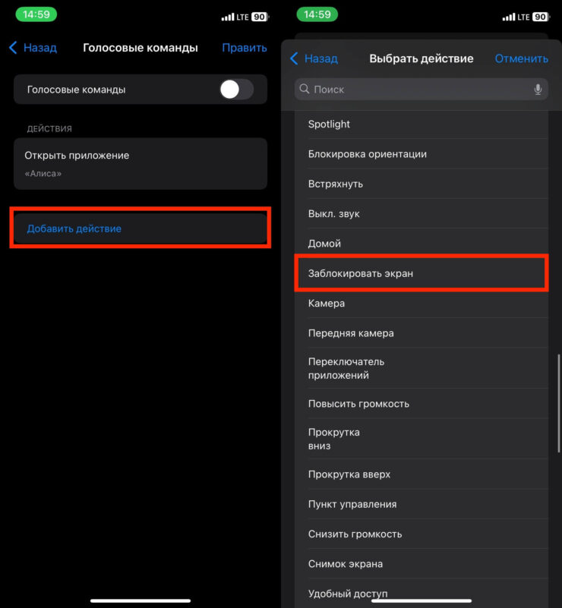Tap the back chevron on Выбрать действие screen

tap(295, 58)
